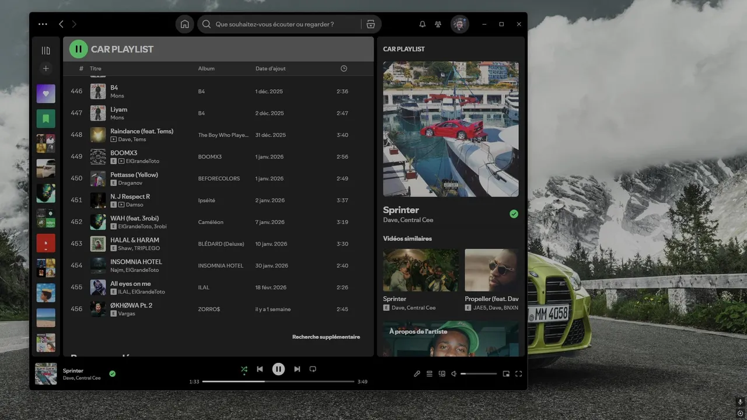
Task: Open the ILAL album link
Action: tap(204, 288)
